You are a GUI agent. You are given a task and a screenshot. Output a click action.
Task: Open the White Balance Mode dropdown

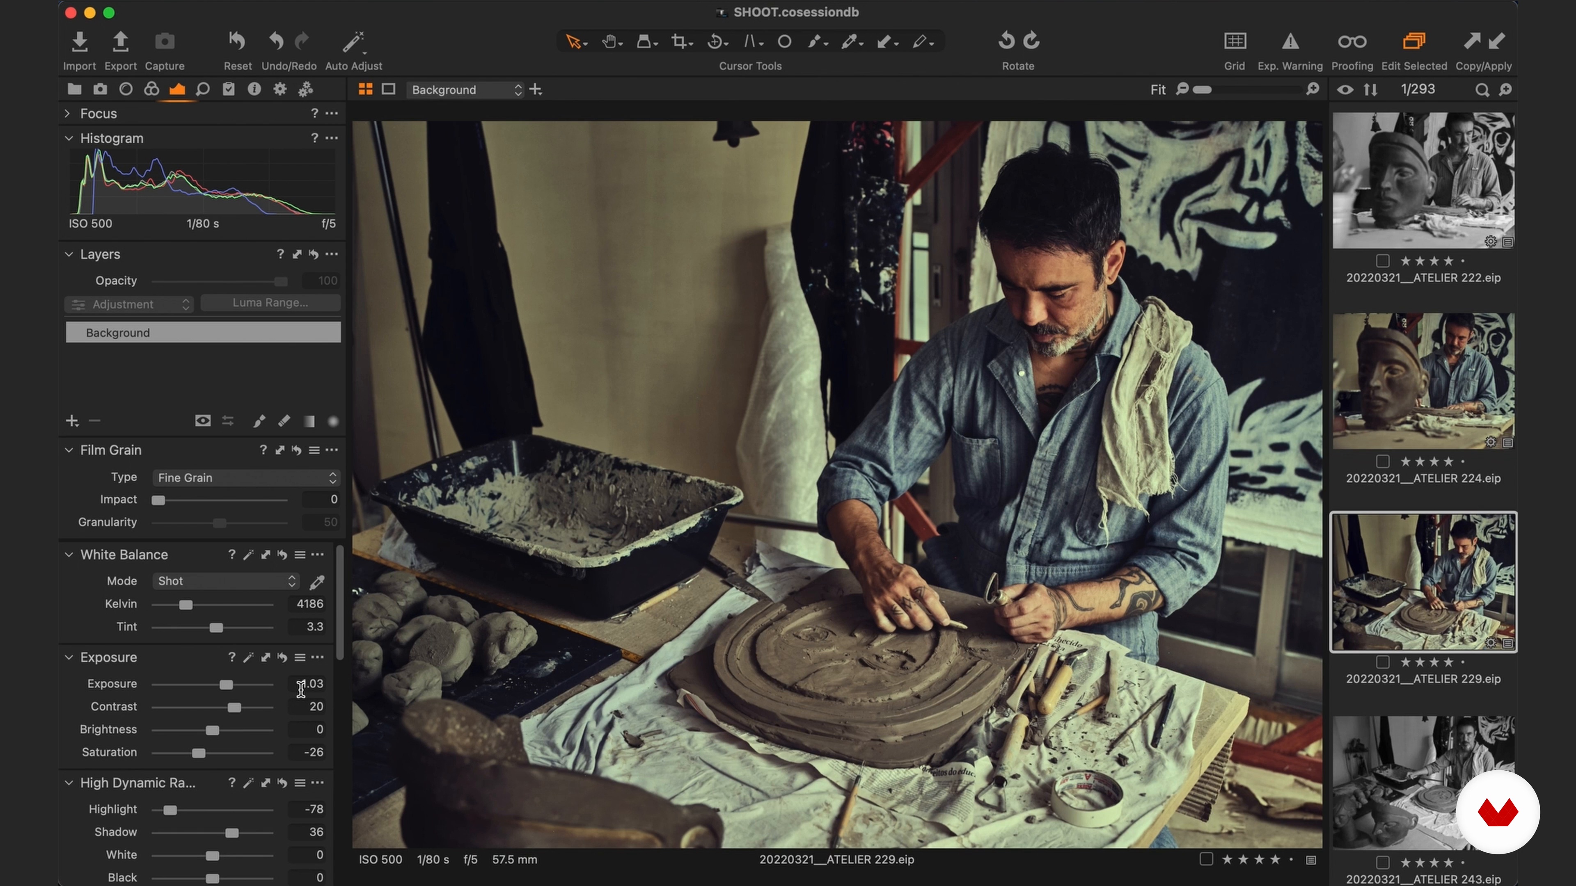tap(226, 581)
